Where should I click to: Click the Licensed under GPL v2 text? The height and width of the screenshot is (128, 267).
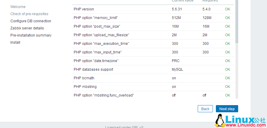[124, 127]
